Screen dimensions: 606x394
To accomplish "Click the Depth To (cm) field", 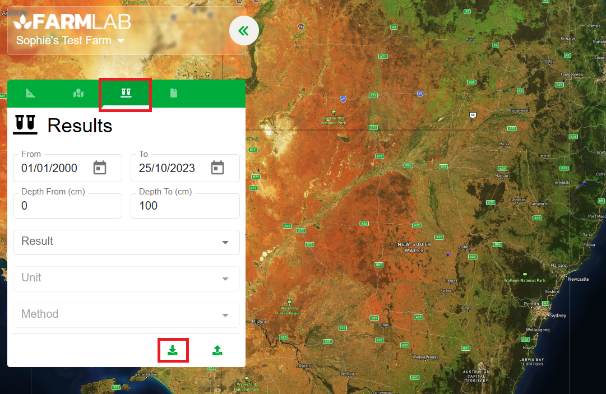I will (x=185, y=206).
